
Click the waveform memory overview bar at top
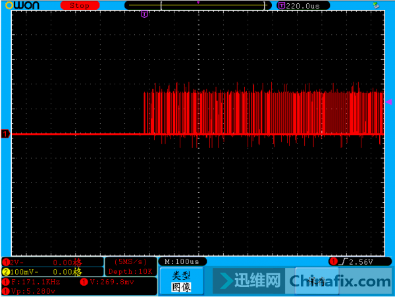tap(197, 5)
